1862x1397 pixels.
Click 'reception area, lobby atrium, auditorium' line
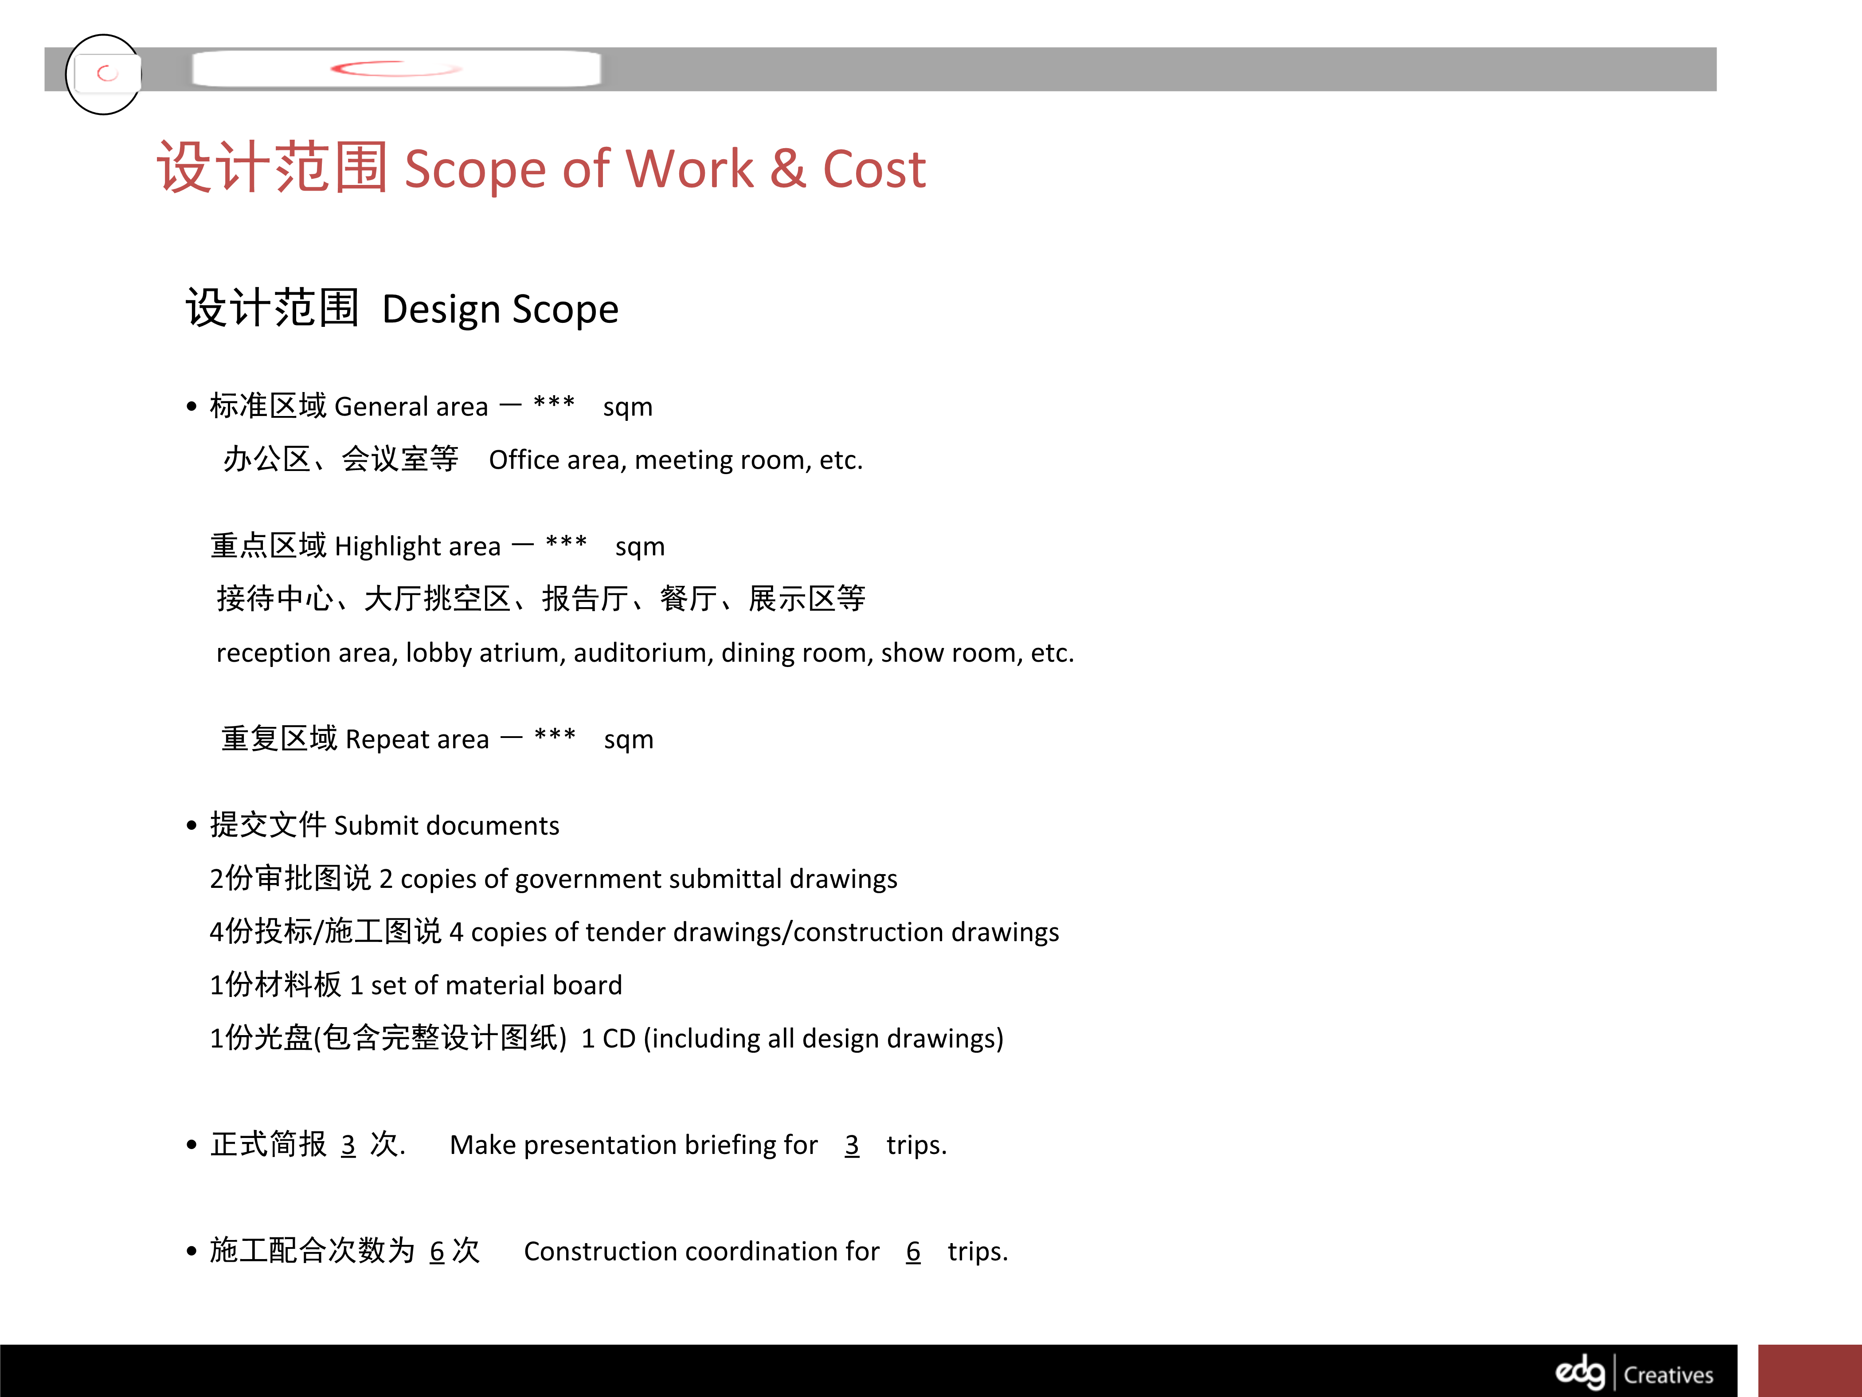click(x=645, y=653)
